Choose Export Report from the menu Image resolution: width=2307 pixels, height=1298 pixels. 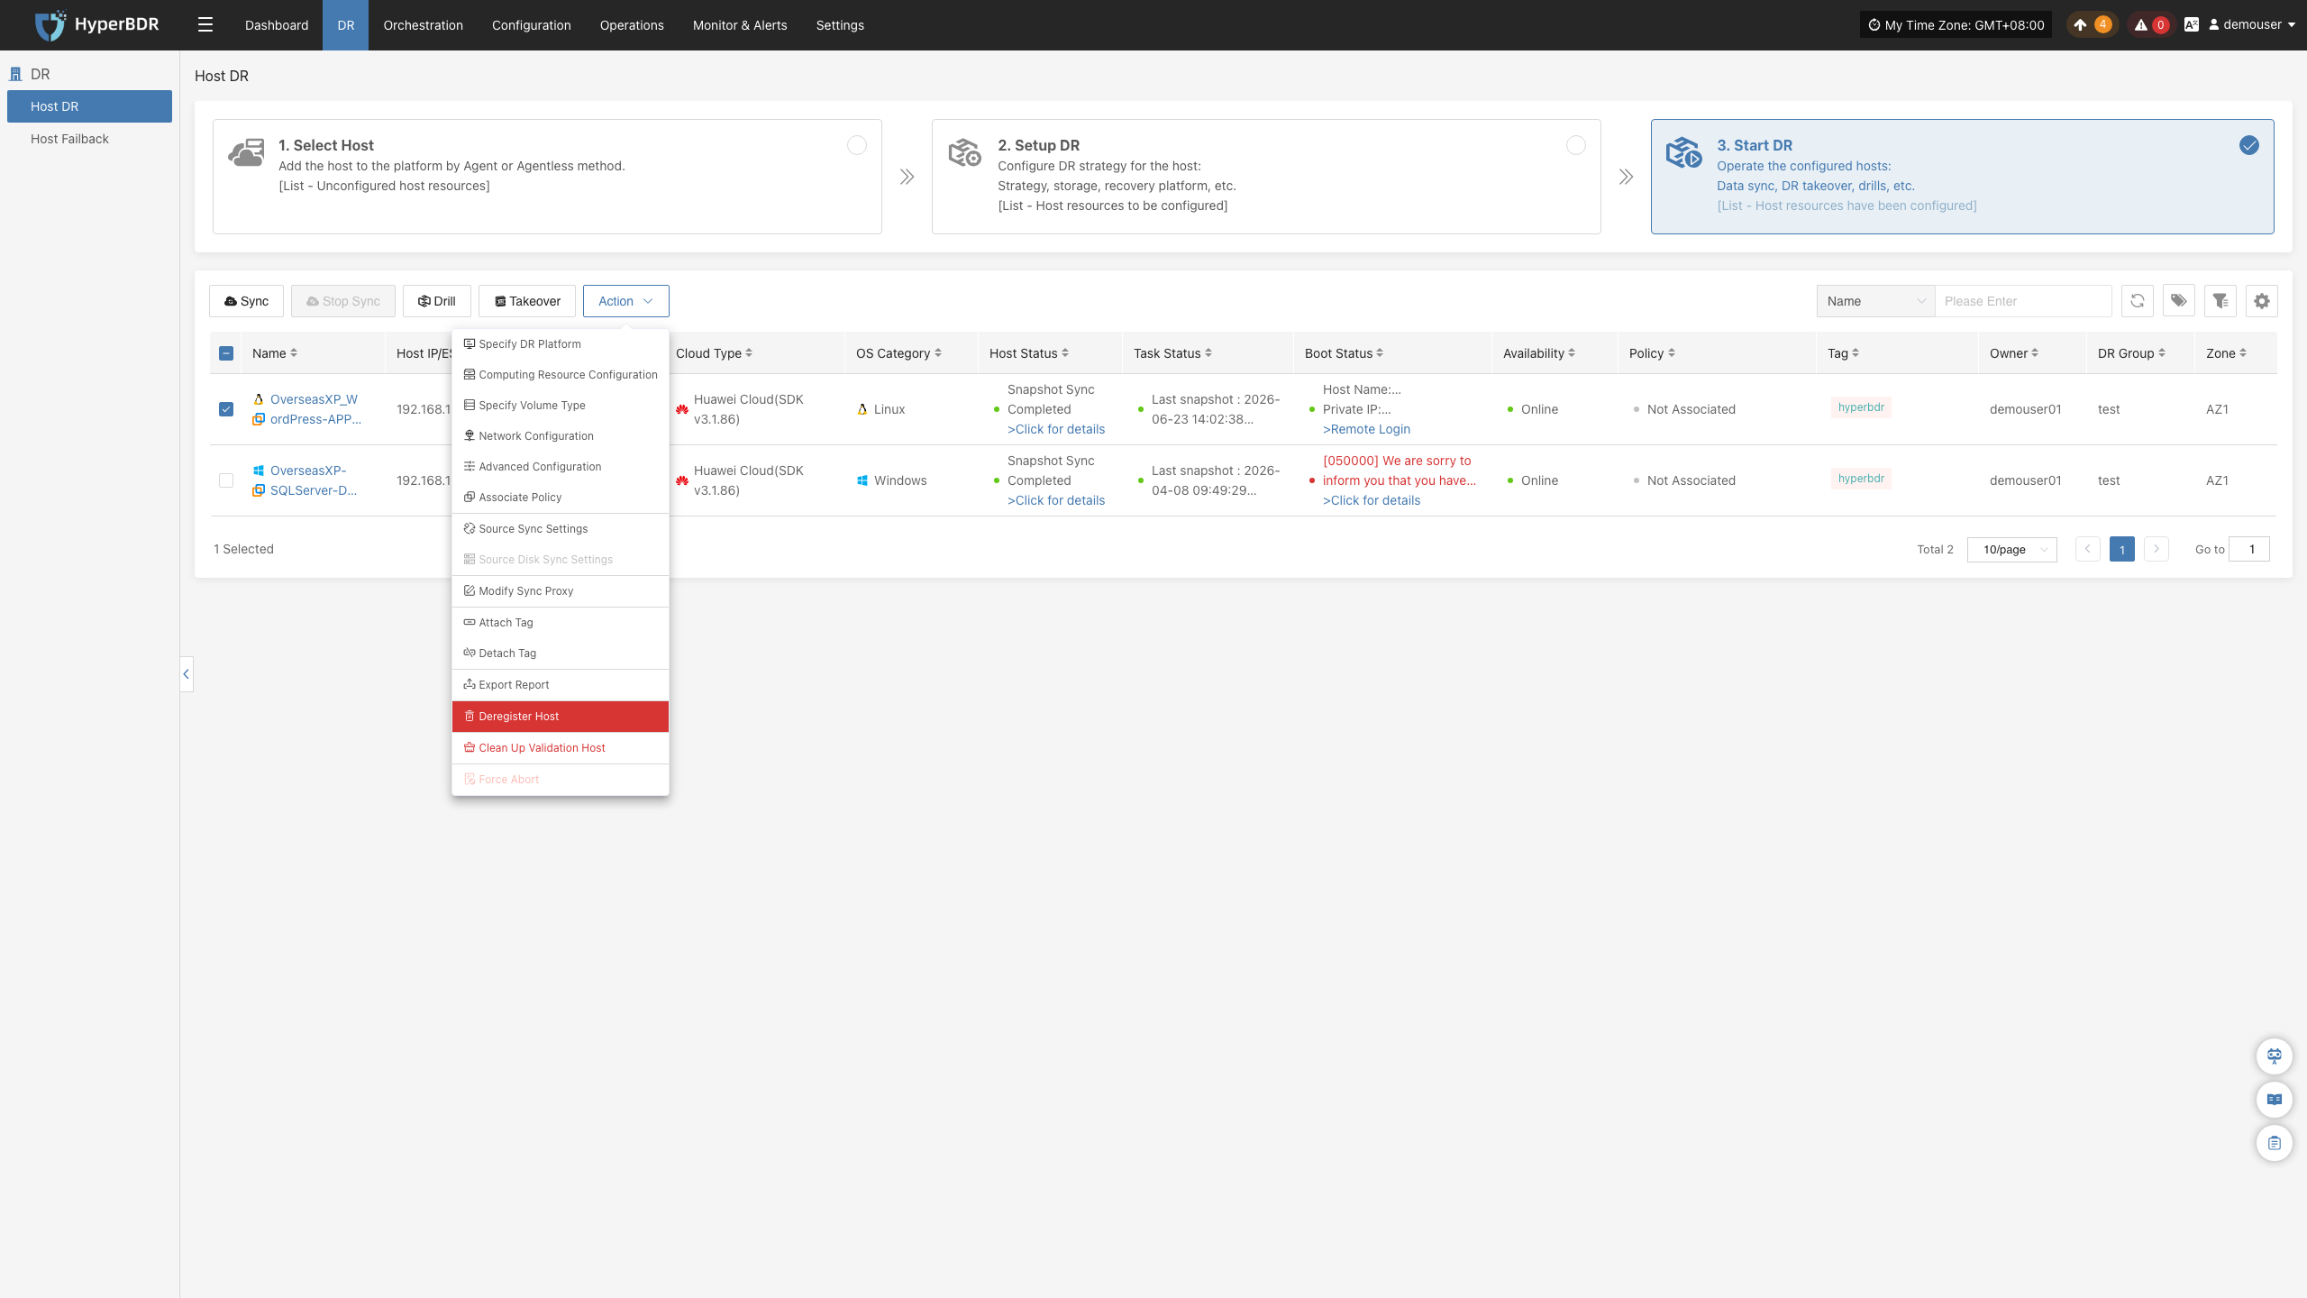[x=561, y=684]
